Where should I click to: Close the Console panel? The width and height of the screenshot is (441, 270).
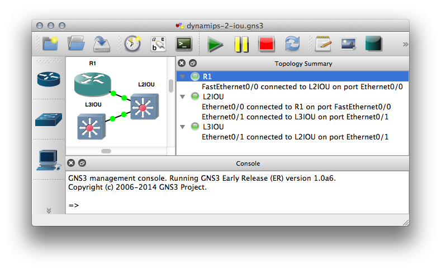(x=71, y=163)
